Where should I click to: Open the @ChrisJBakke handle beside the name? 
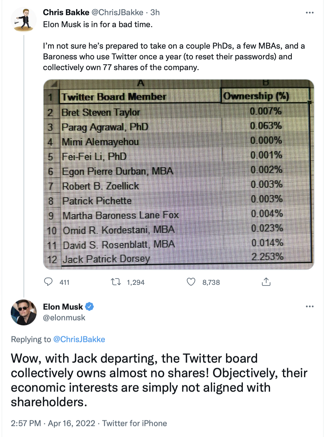[117, 12]
